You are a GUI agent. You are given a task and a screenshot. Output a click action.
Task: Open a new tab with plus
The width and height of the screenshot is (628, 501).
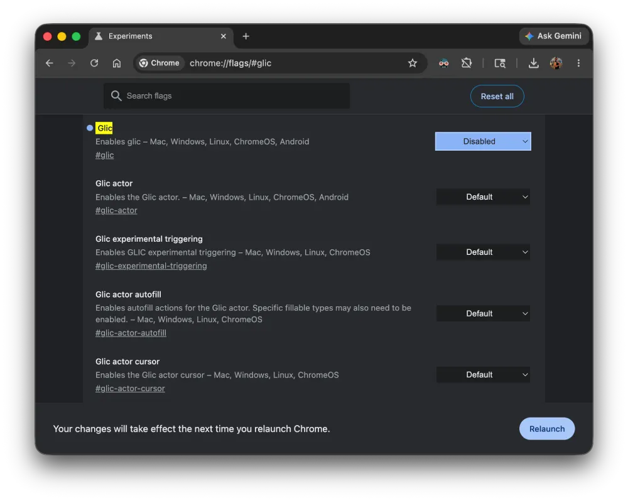246,36
